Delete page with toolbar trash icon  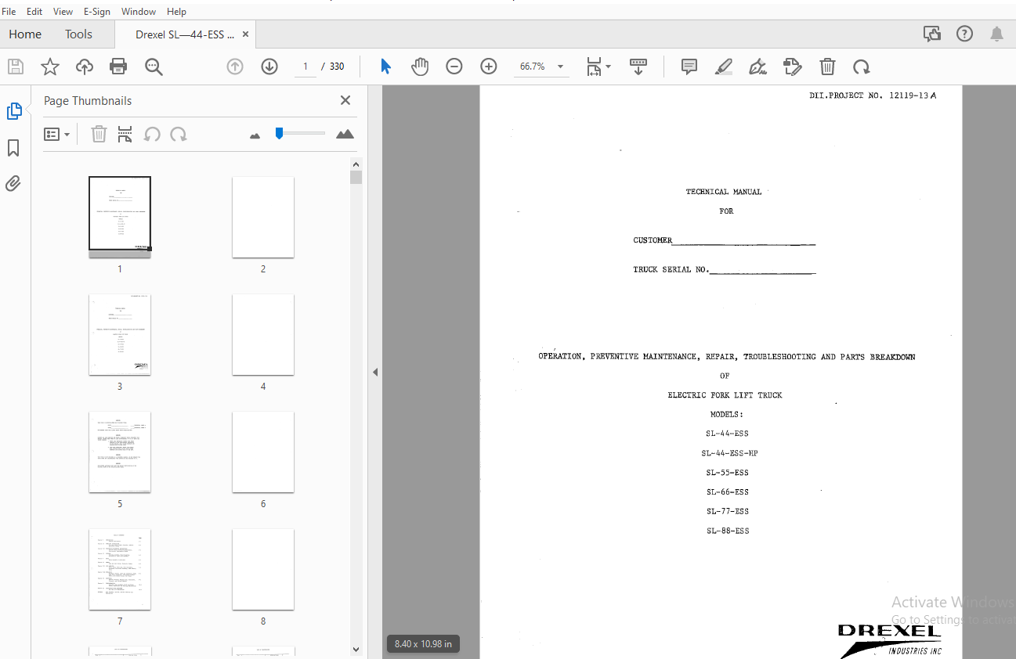pyautogui.click(x=827, y=67)
